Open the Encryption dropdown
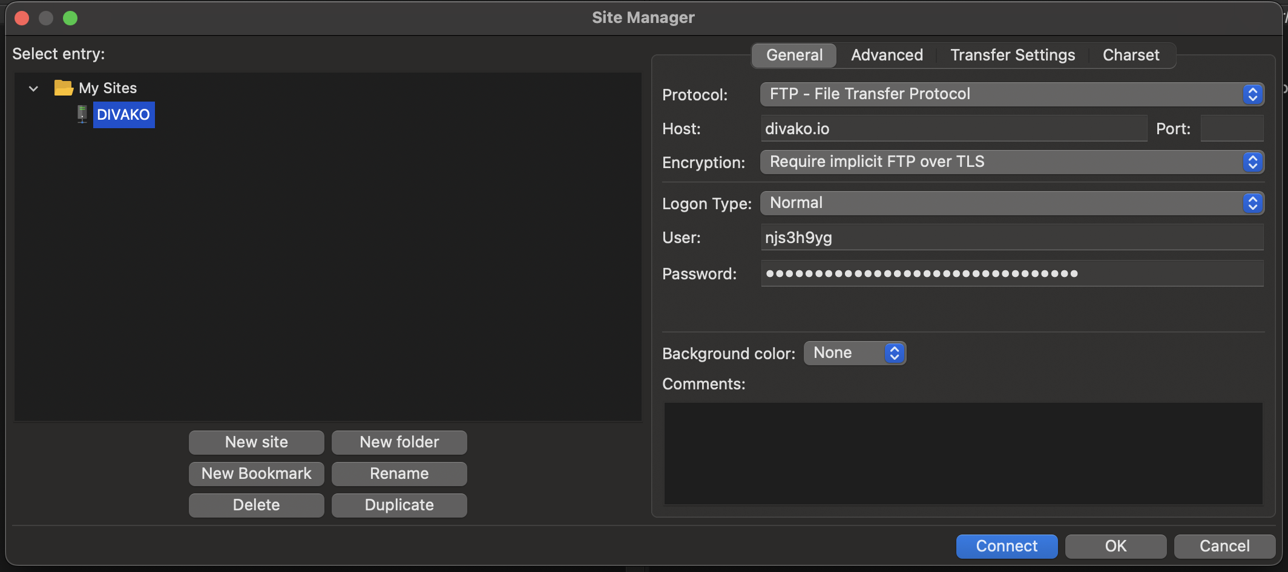The width and height of the screenshot is (1288, 572). point(1012,162)
